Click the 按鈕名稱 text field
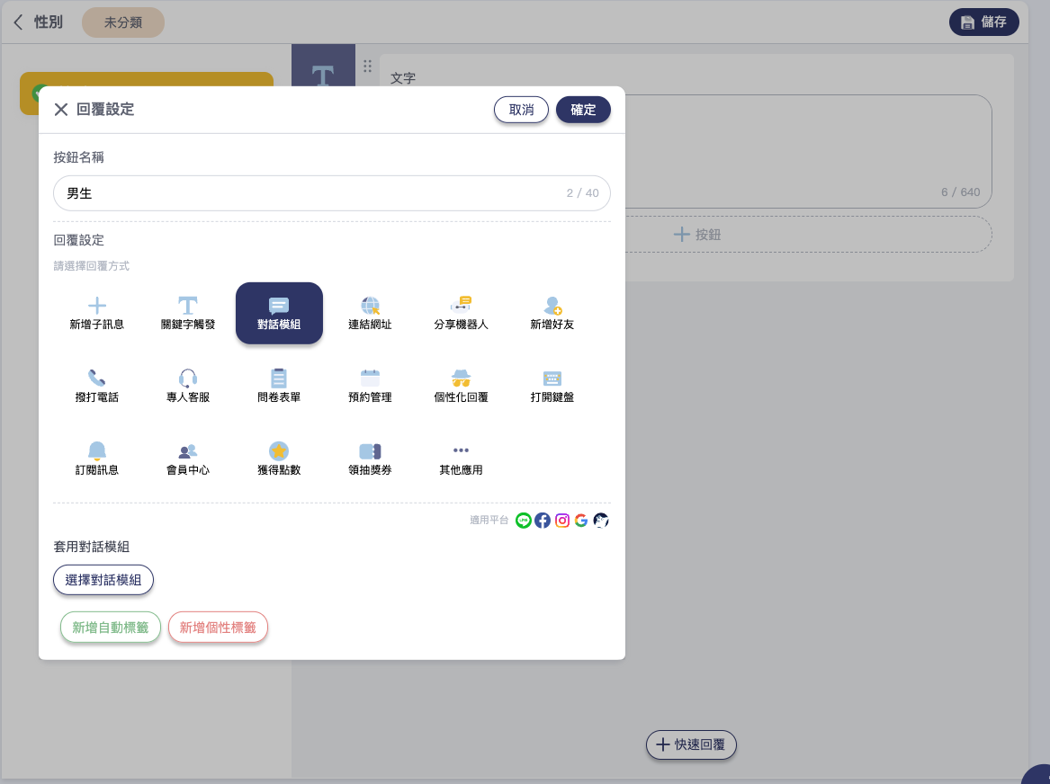The image size is (1050, 784). (306, 193)
